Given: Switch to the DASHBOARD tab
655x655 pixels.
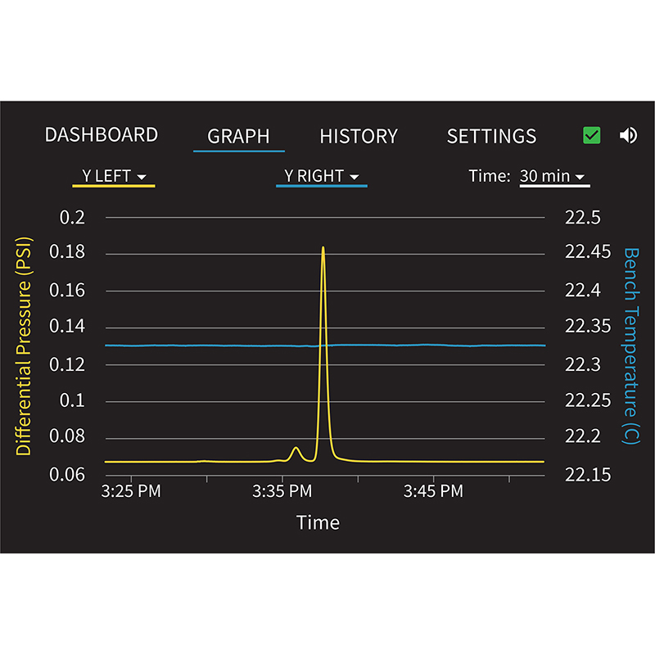Looking at the screenshot, I should 102,135.
